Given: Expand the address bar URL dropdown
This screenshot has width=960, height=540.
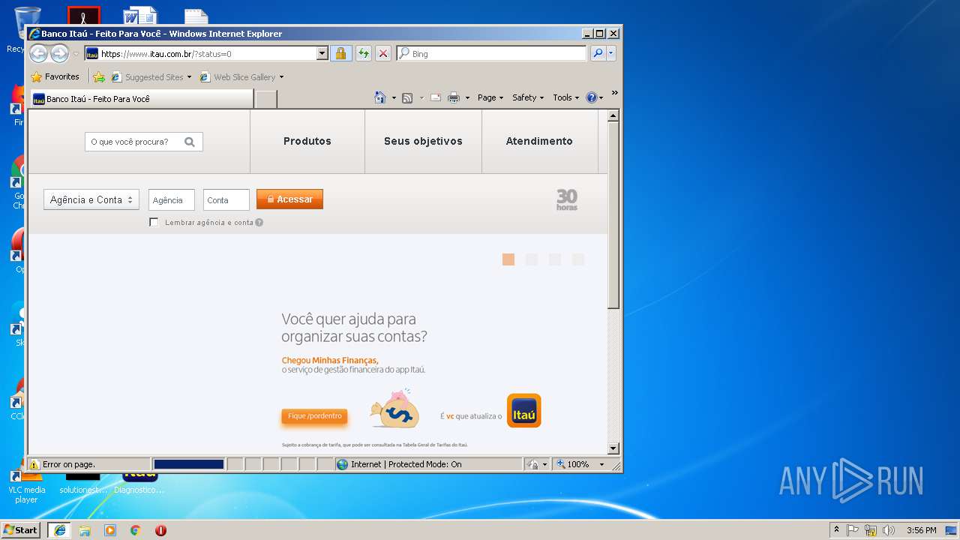Looking at the screenshot, I should 322,54.
